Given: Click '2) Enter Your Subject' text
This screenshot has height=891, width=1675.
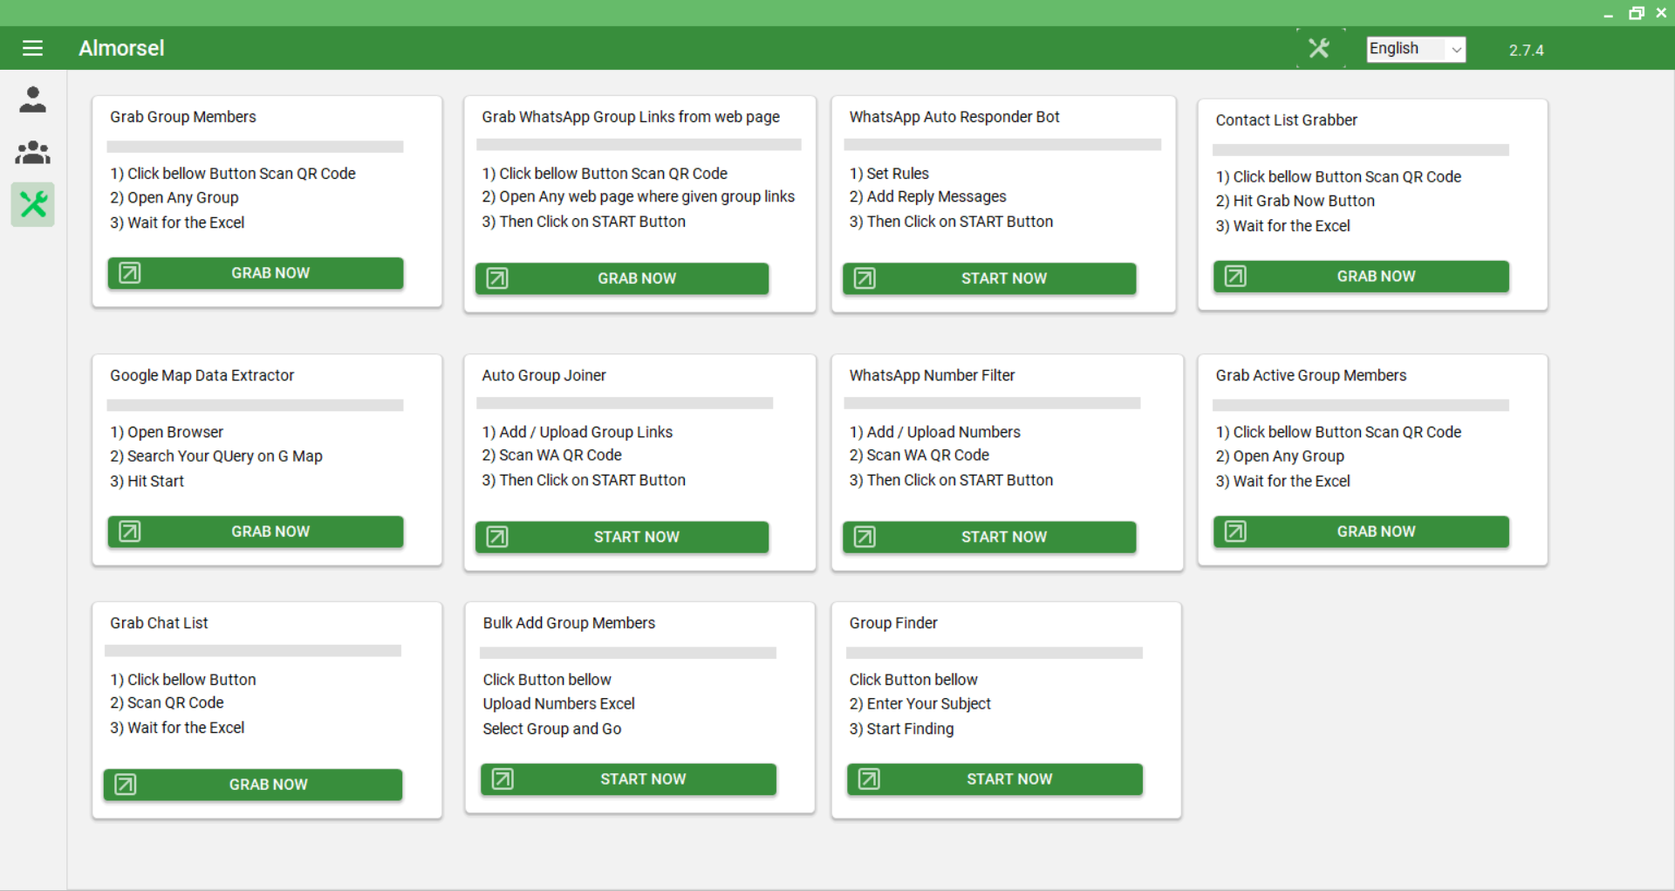Looking at the screenshot, I should pos(920,703).
